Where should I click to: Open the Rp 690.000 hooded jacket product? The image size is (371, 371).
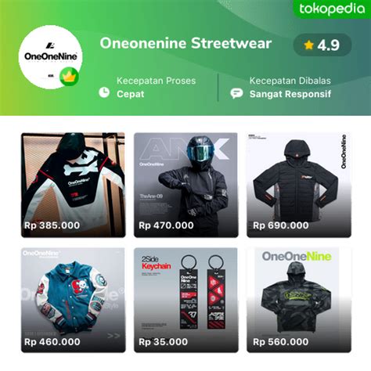coord(299,185)
